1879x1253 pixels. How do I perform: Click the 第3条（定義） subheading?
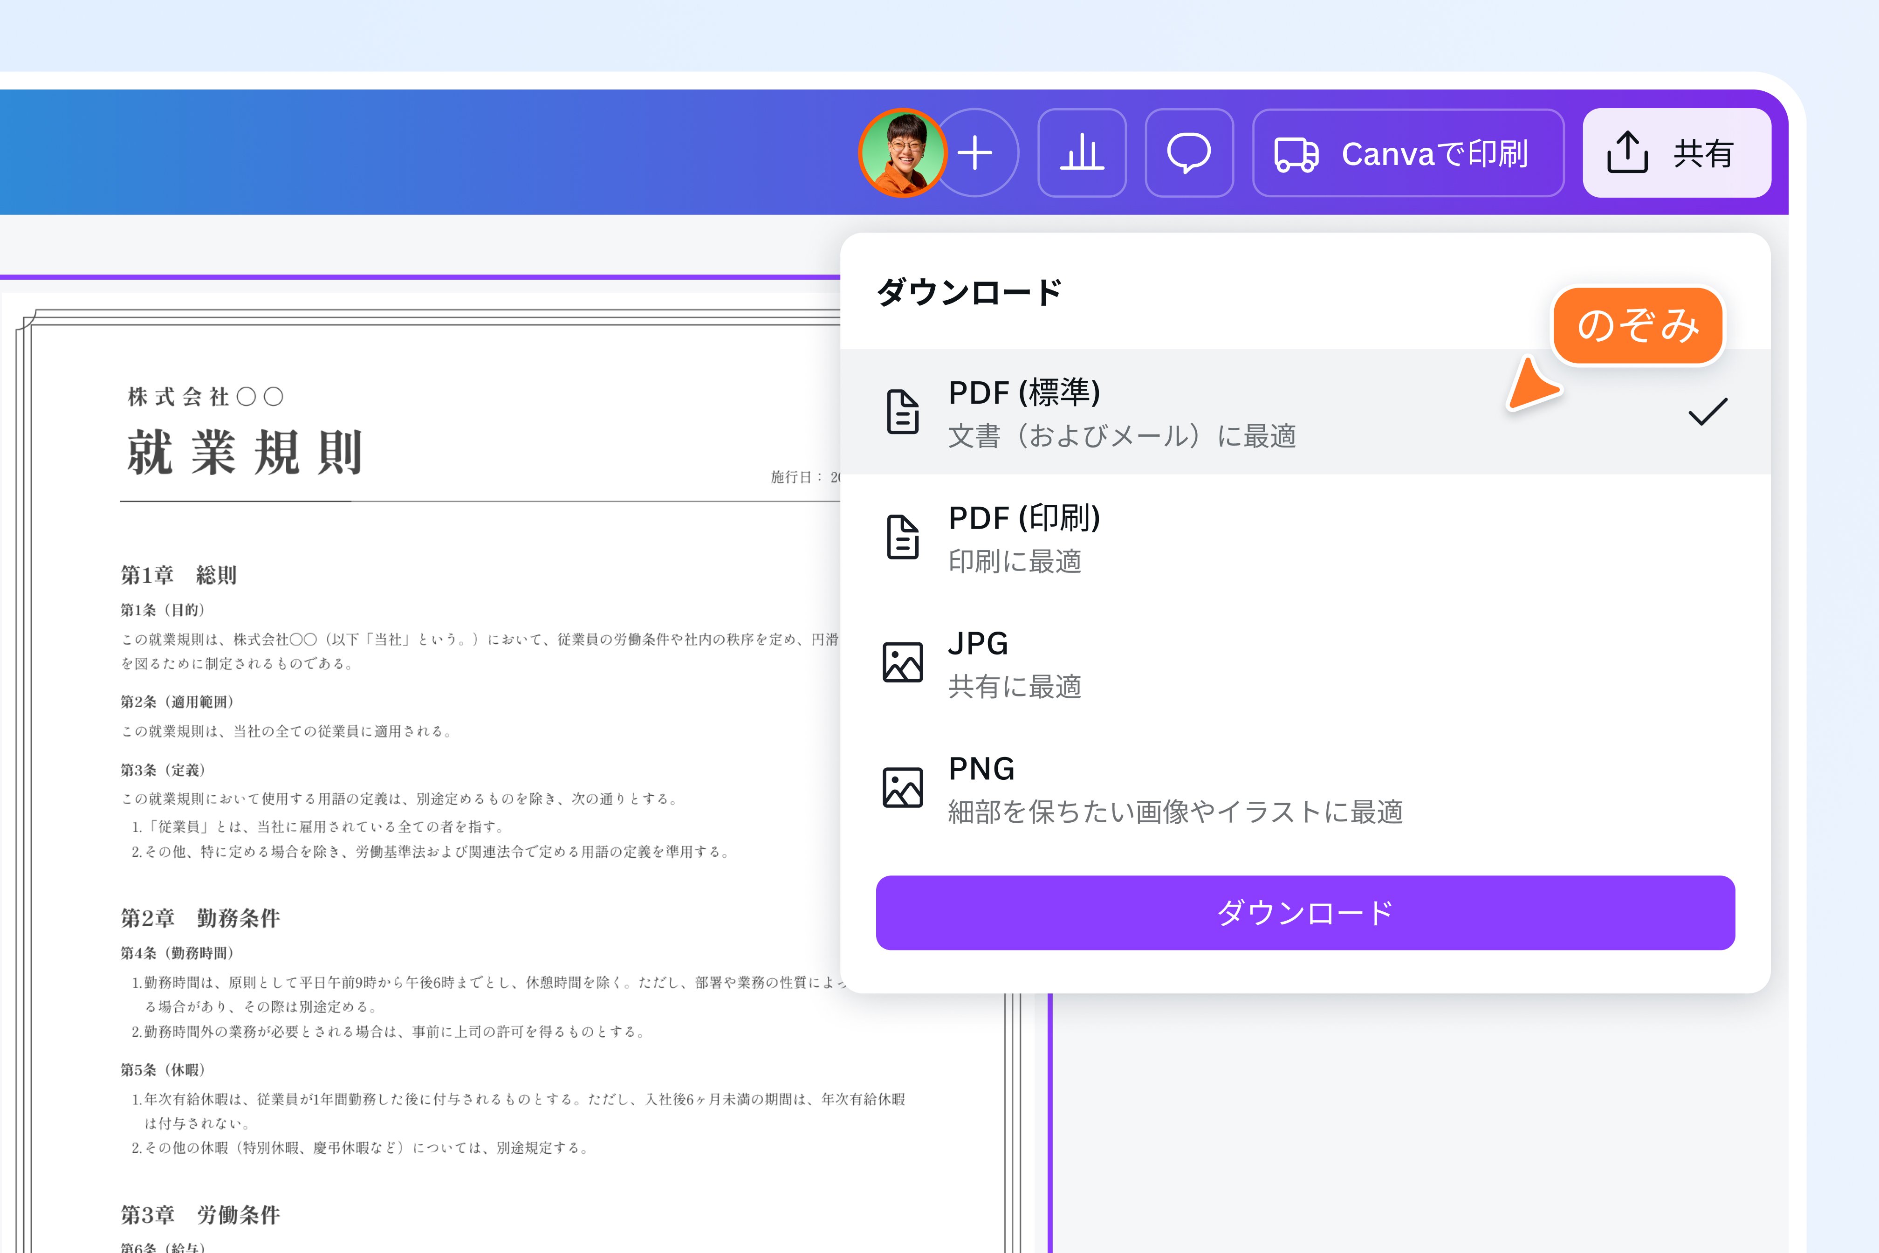click(x=163, y=771)
